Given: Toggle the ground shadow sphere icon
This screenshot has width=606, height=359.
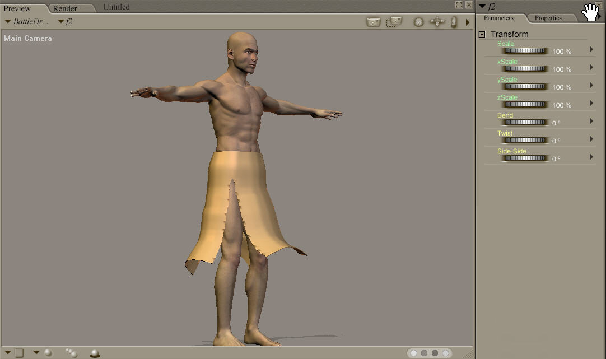Looking at the screenshot, I should (x=95, y=353).
